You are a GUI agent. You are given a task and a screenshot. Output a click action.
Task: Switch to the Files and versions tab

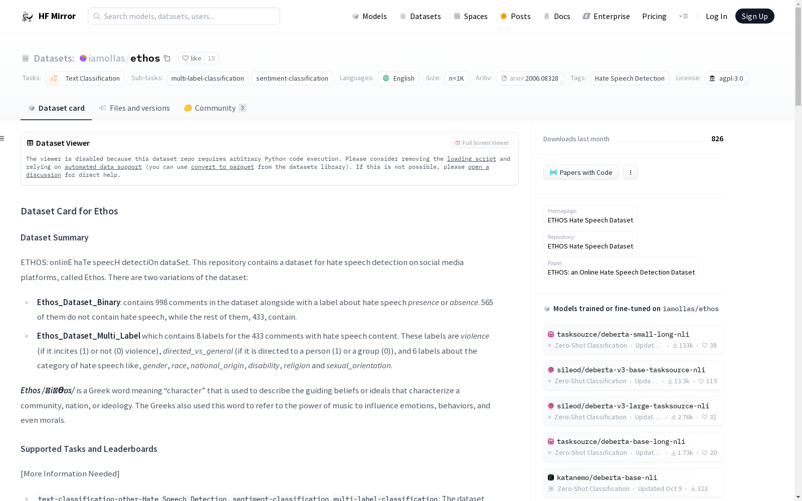point(134,108)
